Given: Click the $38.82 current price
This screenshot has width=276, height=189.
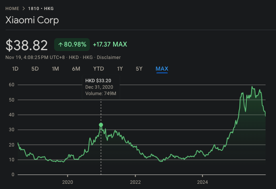Looking at the screenshot, I should 26,45.
